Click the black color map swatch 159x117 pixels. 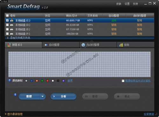click(x=58, y=81)
